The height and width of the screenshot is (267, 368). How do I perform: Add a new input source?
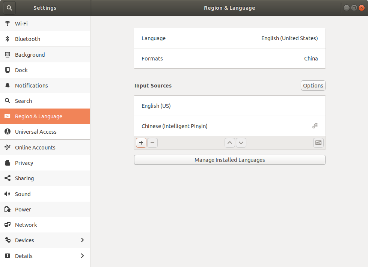(141, 143)
